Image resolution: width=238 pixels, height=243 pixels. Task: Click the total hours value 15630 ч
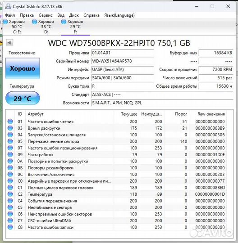point(216,86)
